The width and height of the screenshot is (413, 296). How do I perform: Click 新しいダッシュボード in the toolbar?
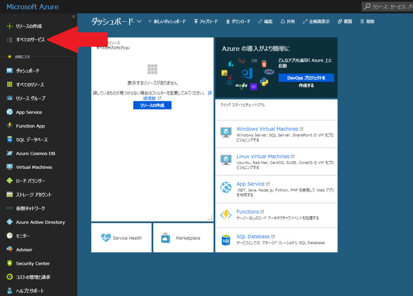[167, 21]
